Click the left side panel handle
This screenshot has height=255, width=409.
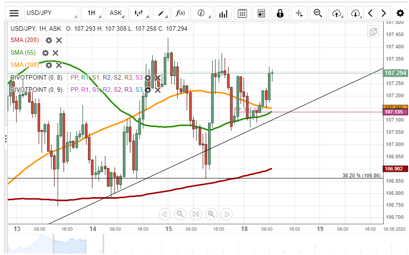tap(6, 139)
